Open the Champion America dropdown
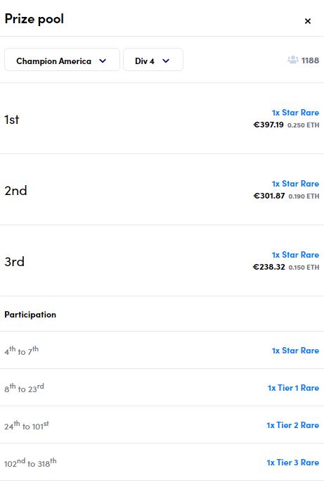The height and width of the screenshot is (490, 324). pyautogui.click(x=62, y=60)
